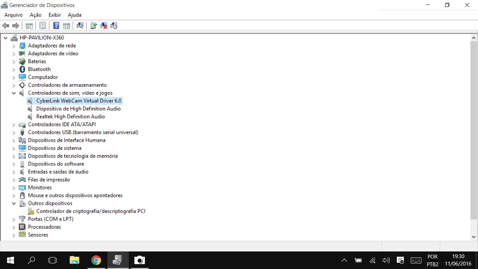Collapse the Outros dispositivos category
This screenshot has height=269, width=478.
click(x=14, y=204)
